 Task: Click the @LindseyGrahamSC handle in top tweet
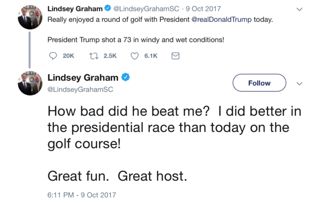146,9
